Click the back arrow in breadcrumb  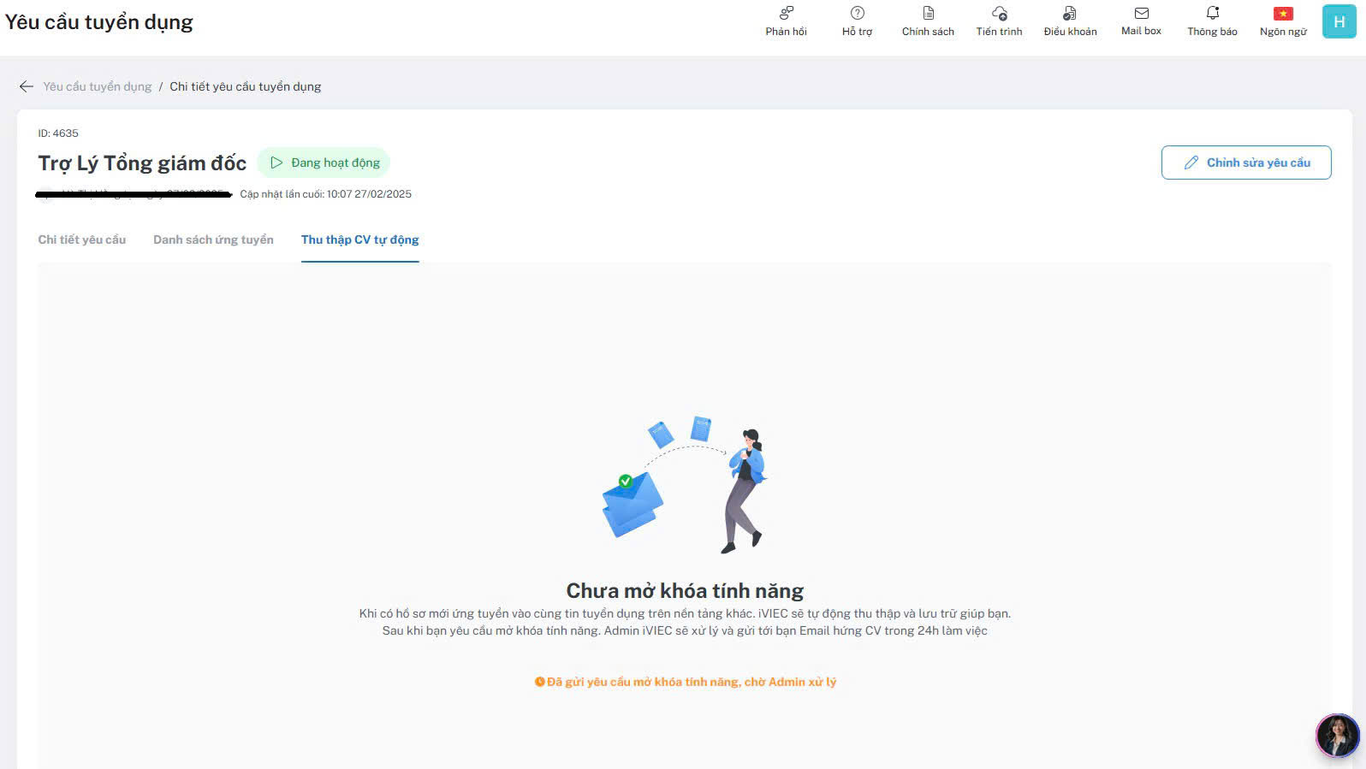point(27,86)
